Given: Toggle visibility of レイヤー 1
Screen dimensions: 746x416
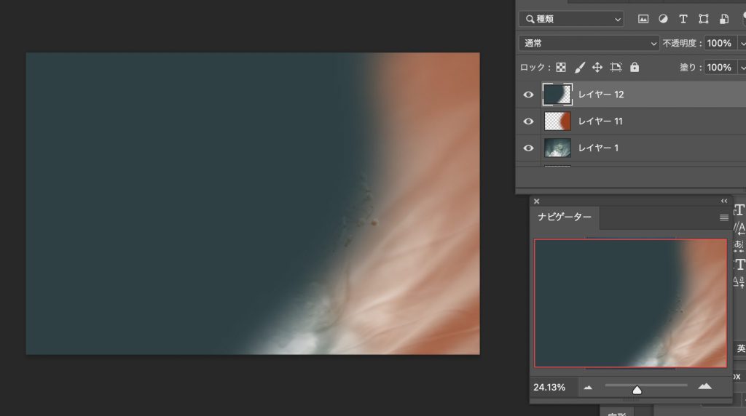Looking at the screenshot, I should coord(528,148).
